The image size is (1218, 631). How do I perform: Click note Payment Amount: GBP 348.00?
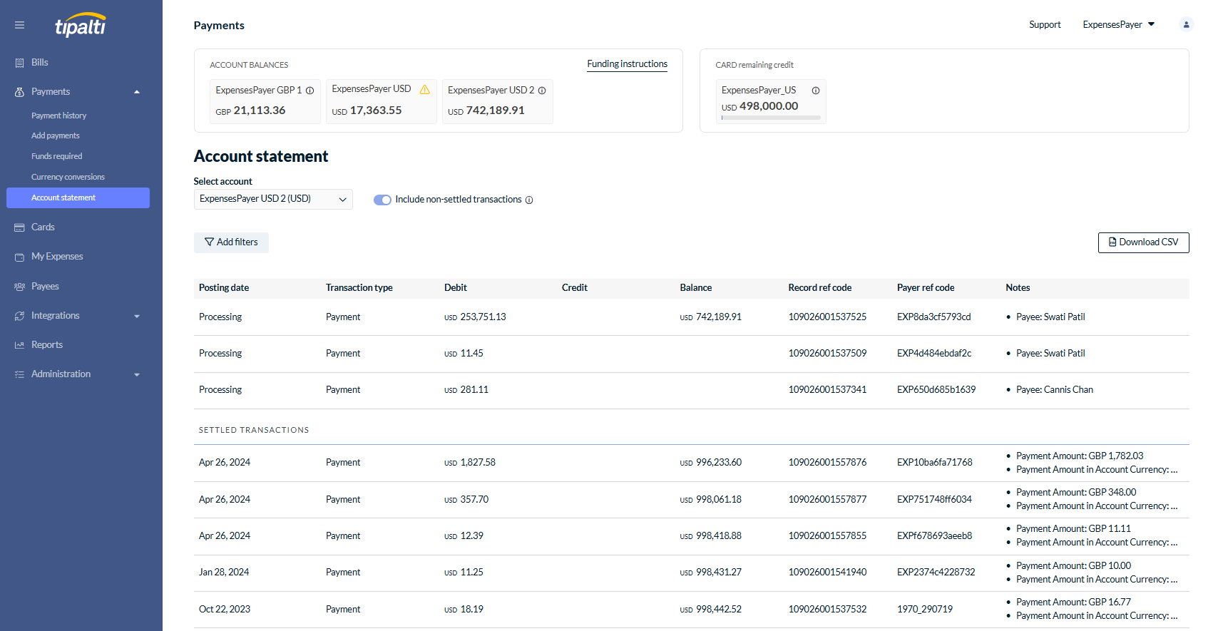tap(1076, 493)
